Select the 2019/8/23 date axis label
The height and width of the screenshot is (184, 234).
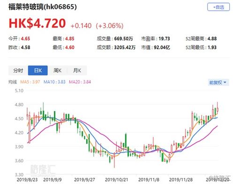coord(27,179)
